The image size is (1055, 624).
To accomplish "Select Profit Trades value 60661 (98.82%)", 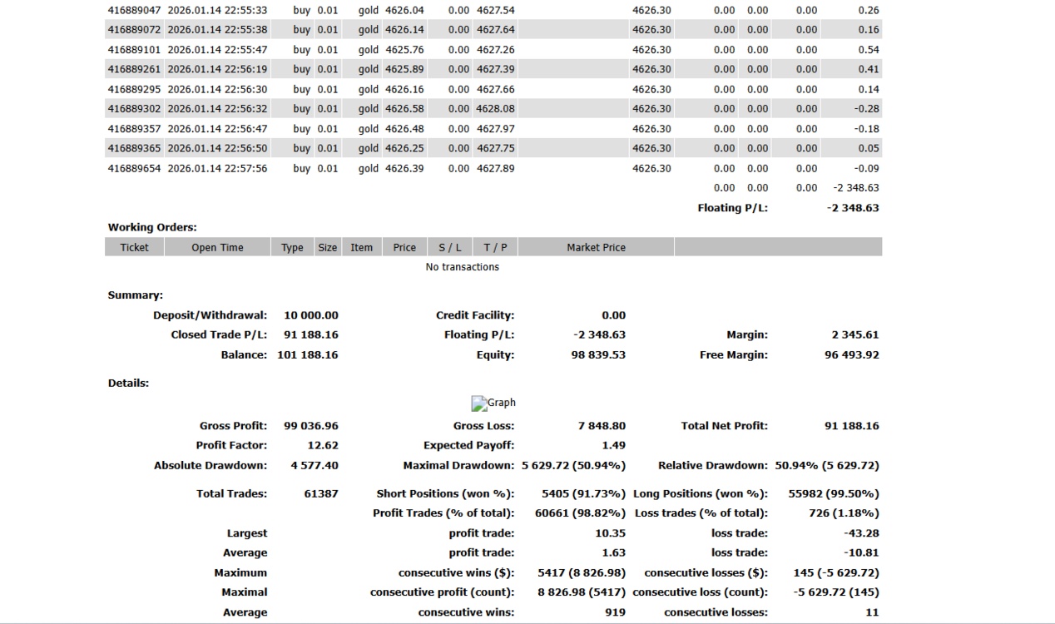I will [580, 513].
